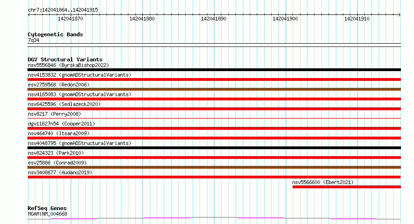The image size is (414, 224).
Task: Click the 7q34 cytogenetic band label
Action: 33,40
